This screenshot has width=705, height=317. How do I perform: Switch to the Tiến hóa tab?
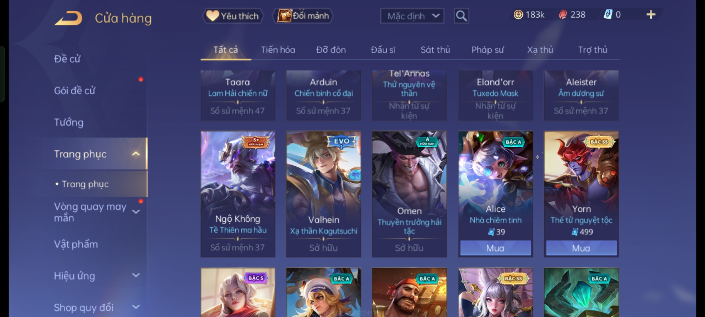tap(278, 50)
